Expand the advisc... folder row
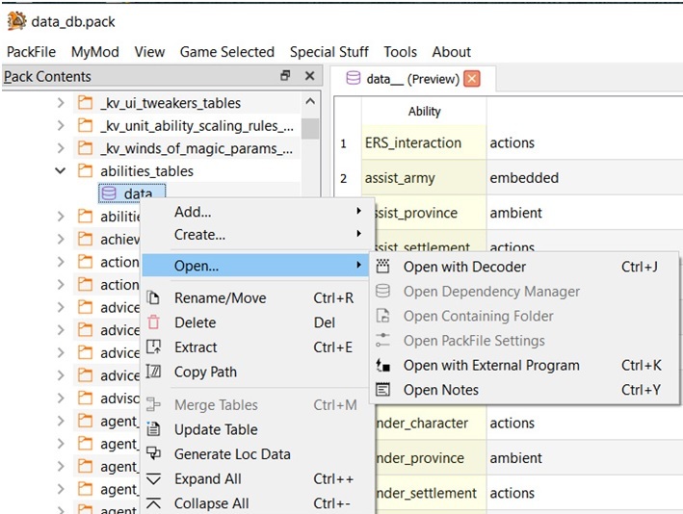Screen dimensions: 683x514 tap(61, 398)
